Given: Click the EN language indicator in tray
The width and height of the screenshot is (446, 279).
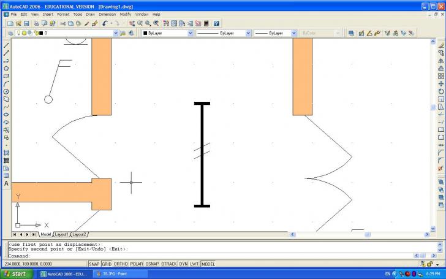Looking at the screenshot, I should tap(387, 274).
